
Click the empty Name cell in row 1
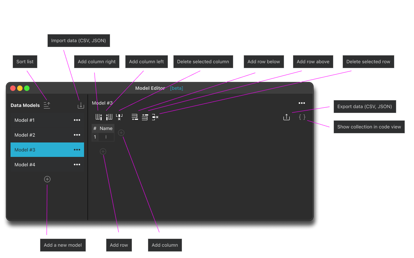[106, 137]
